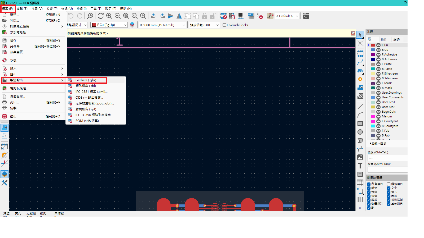Click the refresh/redraw view icon
Image resolution: width=424 pixels, height=238 pixels.
101,16
